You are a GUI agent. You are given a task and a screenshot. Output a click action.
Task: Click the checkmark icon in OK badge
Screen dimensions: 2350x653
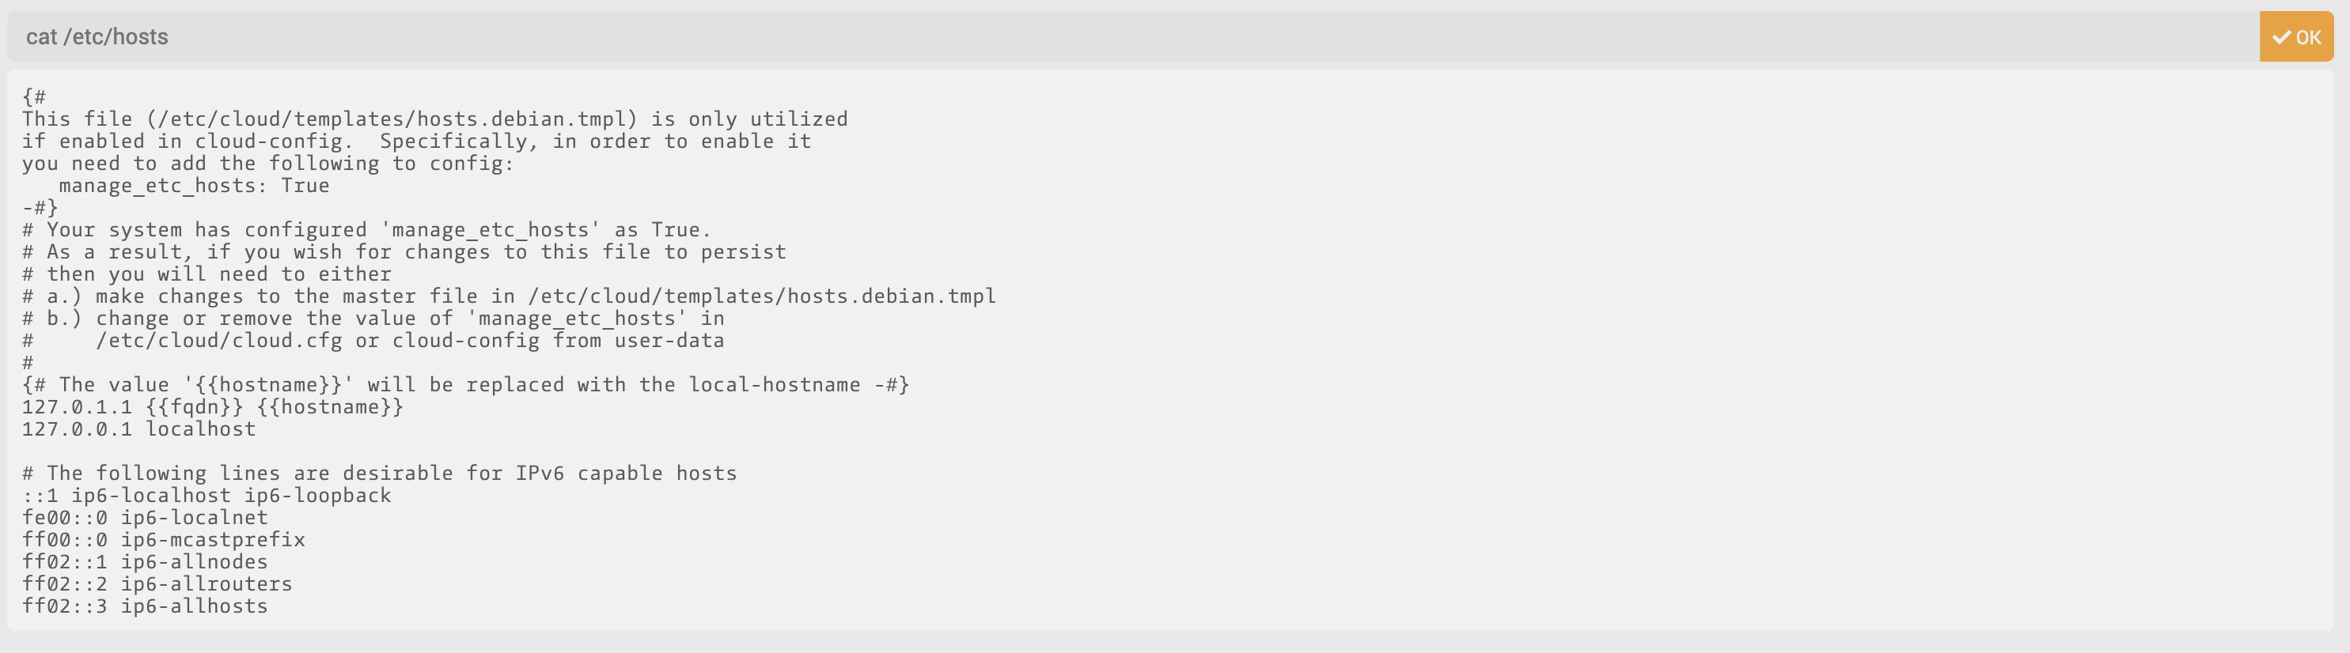click(2282, 37)
